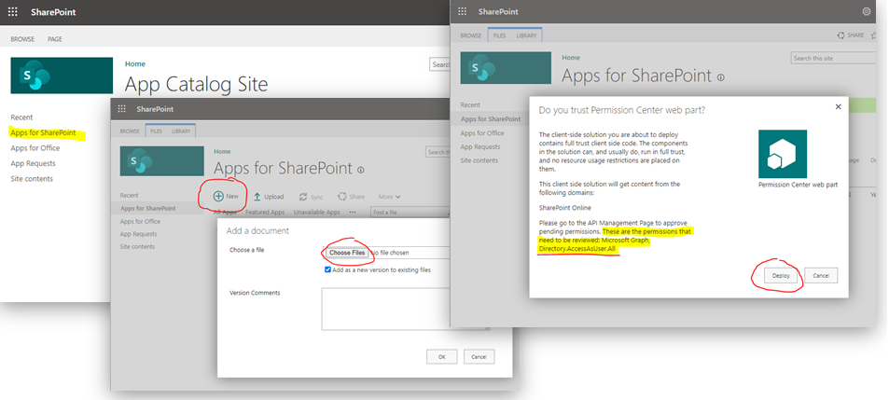Click Permission Center web part icon
This screenshot has height=400, width=889.
(783, 154)
